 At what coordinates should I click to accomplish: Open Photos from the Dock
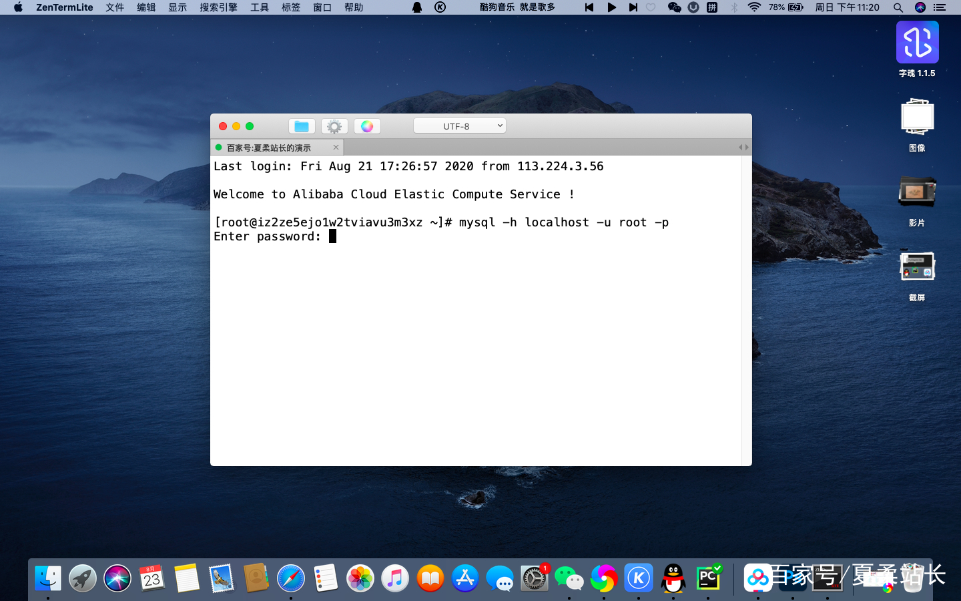pos(360,578)
